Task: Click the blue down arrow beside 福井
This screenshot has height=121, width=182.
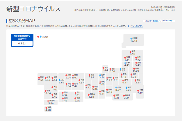Action: point(100,75)
